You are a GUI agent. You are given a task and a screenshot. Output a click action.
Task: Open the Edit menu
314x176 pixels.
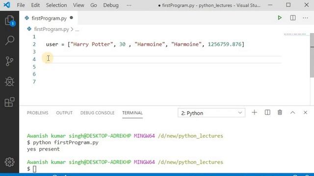(35, 5)
